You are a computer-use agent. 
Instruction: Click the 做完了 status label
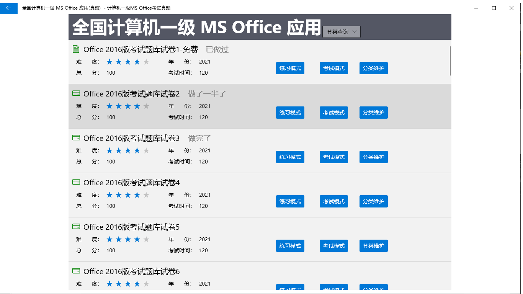coord(199,138)
